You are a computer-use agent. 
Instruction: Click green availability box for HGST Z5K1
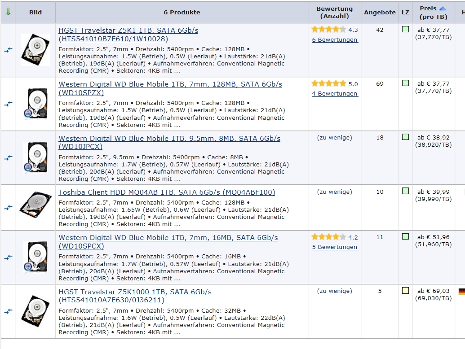point(405,29)
